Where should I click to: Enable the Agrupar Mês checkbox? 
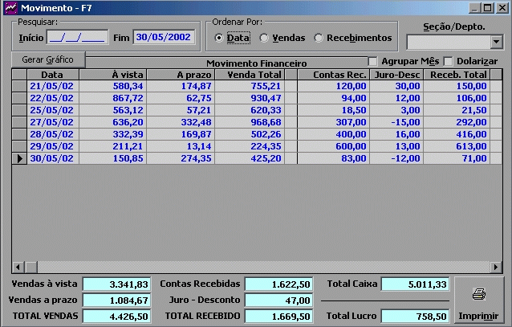pyautogui.click(x=372, y=62)
